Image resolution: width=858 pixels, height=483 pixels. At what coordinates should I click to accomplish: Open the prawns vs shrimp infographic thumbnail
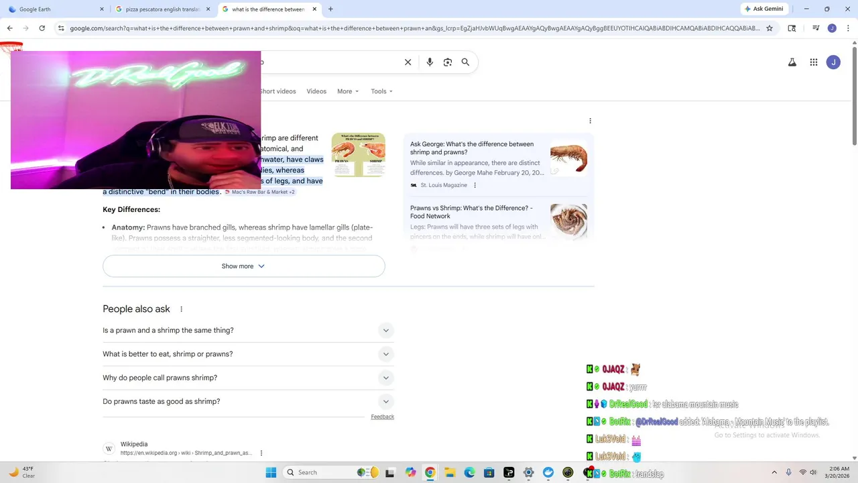click(358, 155)
